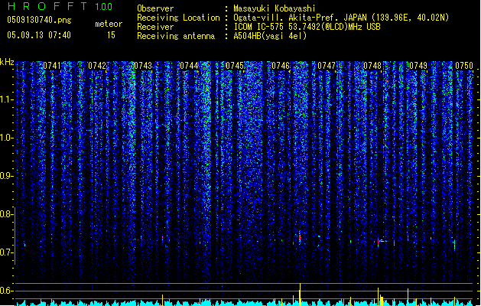Screen dimensions: 481x306
Task: Select the HROFFT 1.0.0 title text
Action: click(60, 6)
